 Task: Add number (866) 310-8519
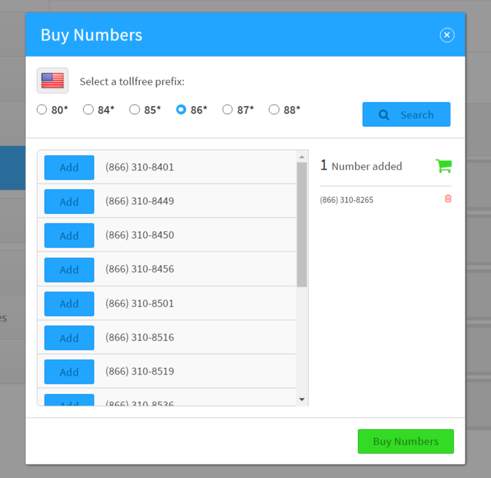(69, 372)
